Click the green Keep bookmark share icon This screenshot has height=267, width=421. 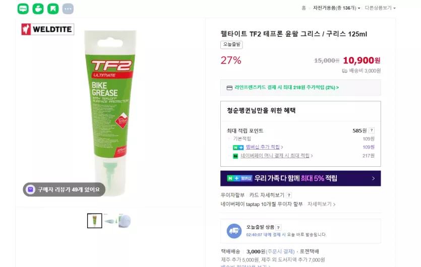coord(53,9)
